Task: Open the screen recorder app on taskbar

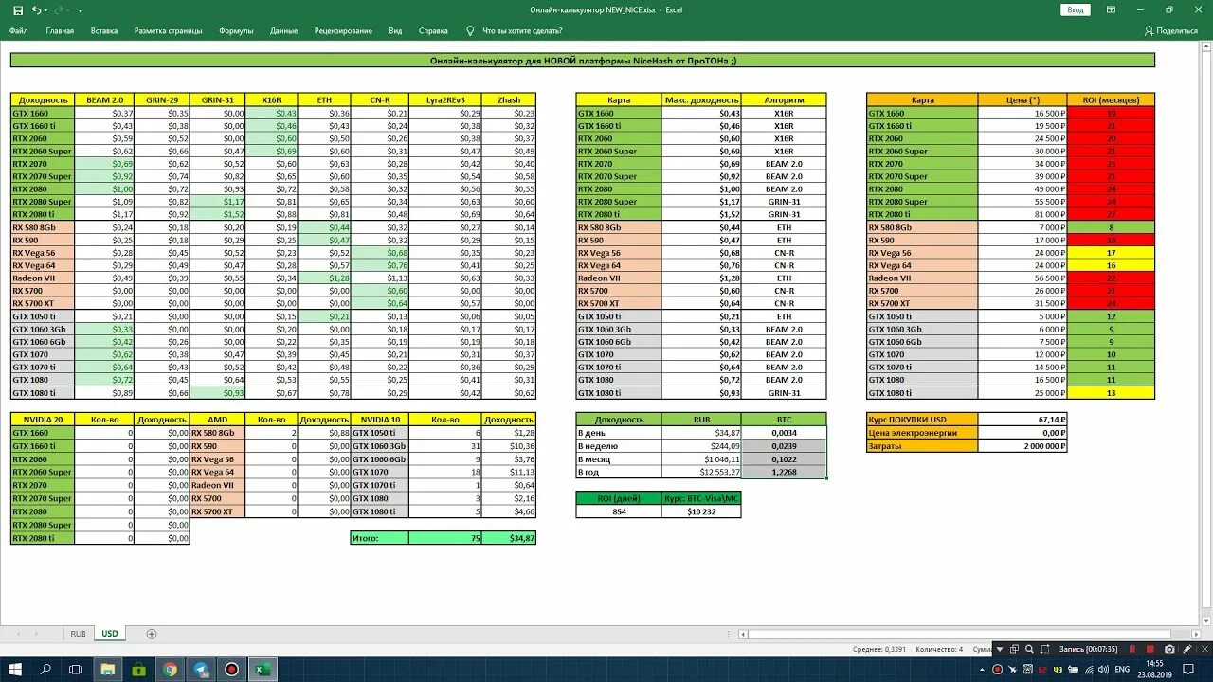Action: click(231, 669)
